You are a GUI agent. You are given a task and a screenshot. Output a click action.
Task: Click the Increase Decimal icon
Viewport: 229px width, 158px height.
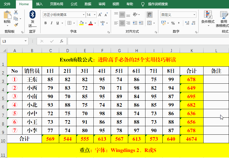pyautogui.click(x=187, y=23)
